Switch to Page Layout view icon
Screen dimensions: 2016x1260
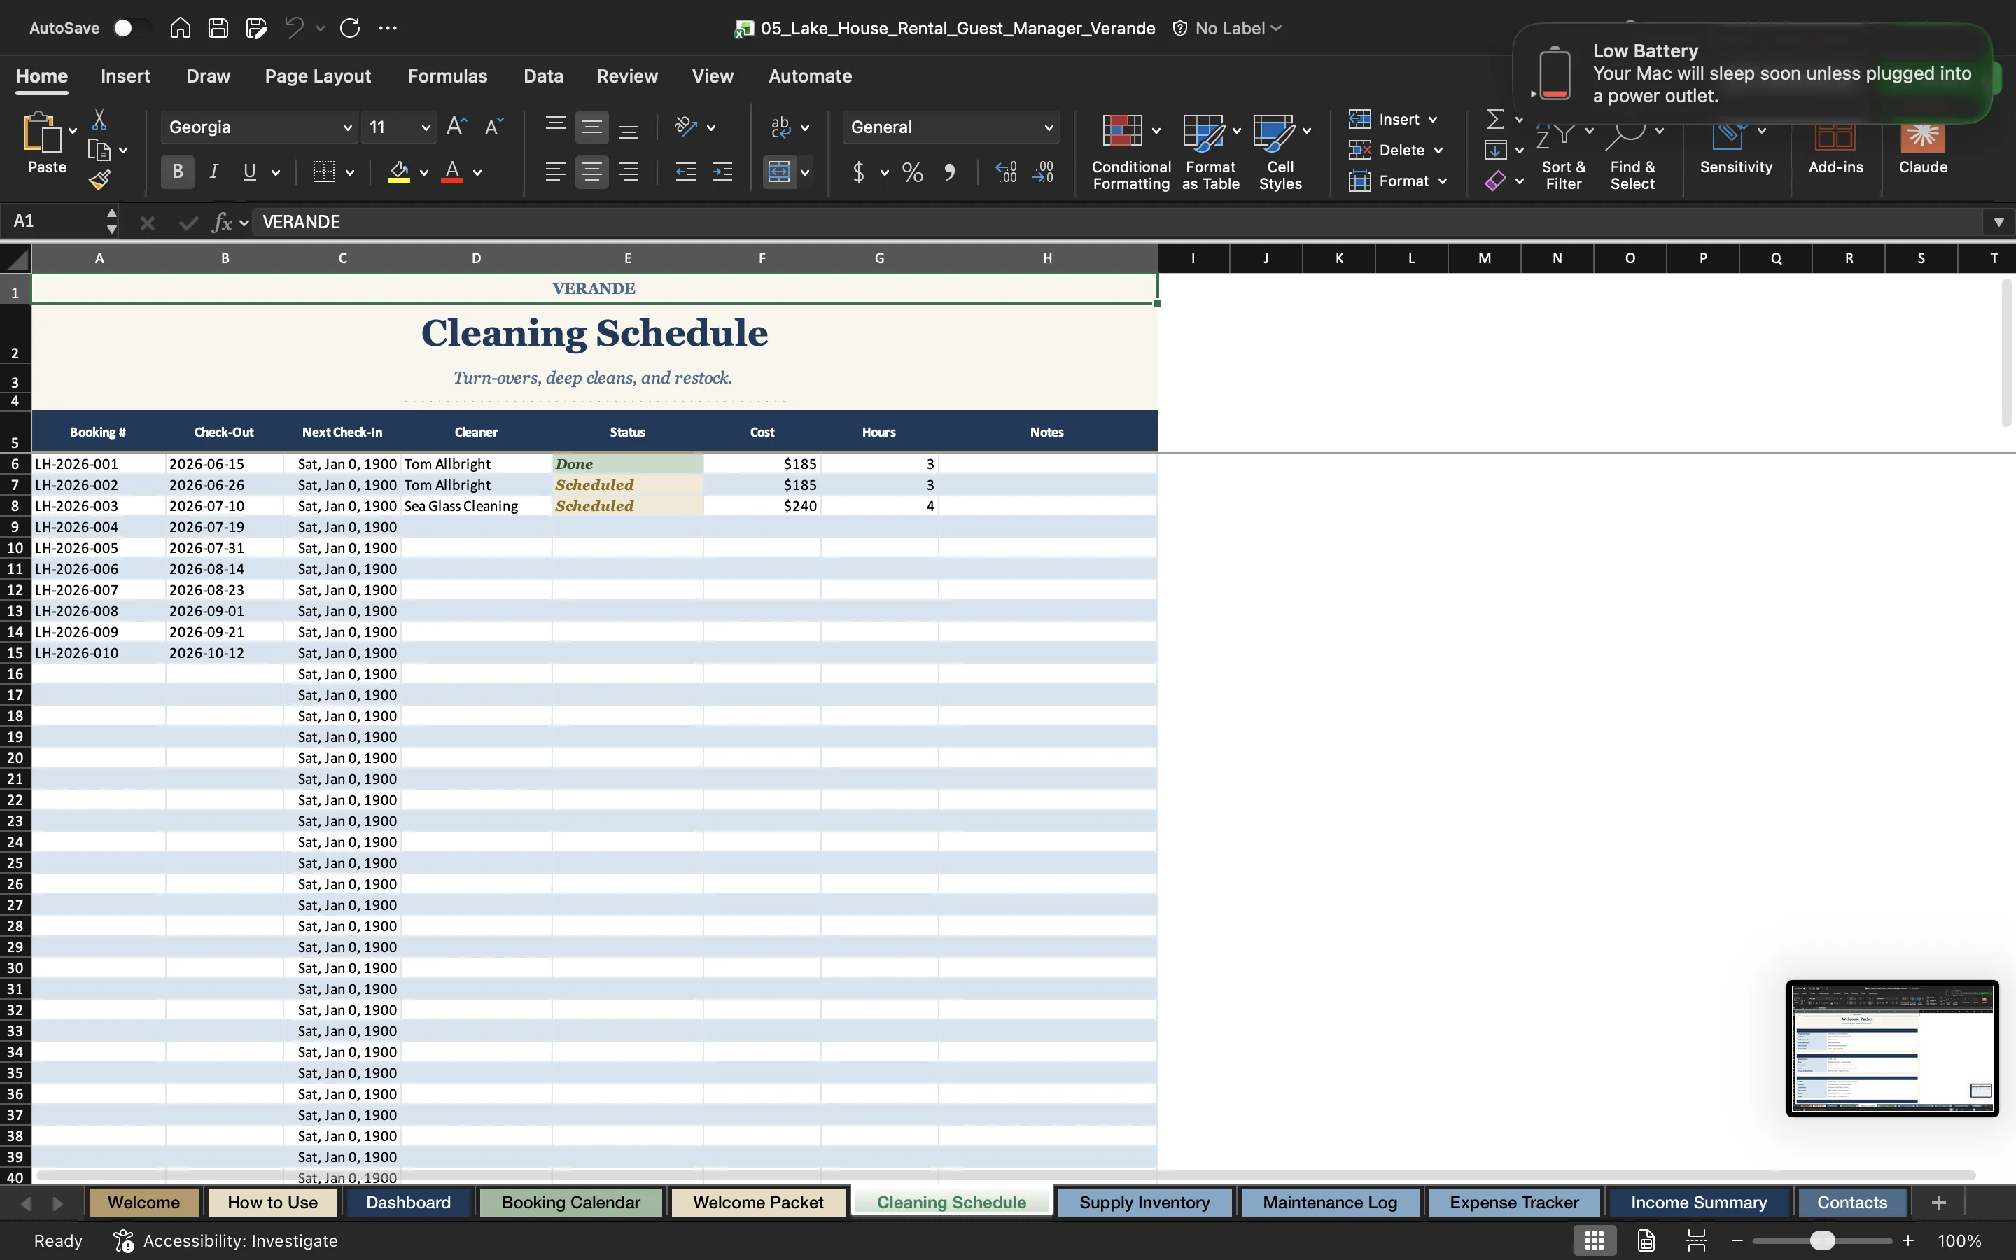pos(1646,1240)
